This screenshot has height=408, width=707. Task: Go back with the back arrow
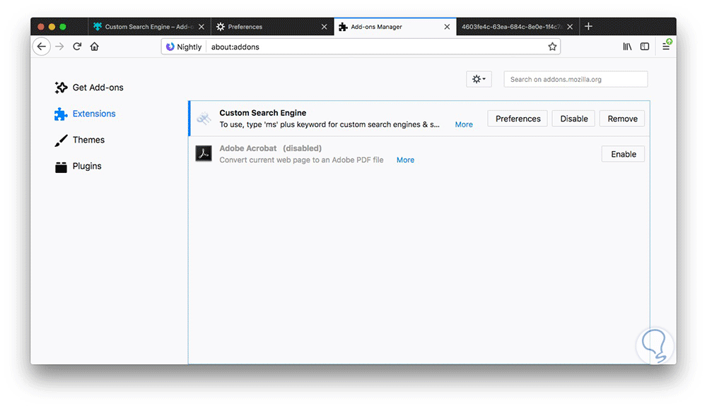tap(42, 47)
